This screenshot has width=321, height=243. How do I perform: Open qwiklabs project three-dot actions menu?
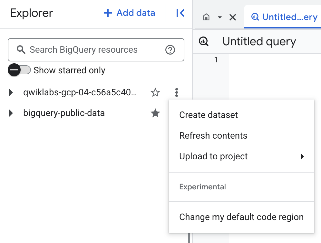click(177, 92)
